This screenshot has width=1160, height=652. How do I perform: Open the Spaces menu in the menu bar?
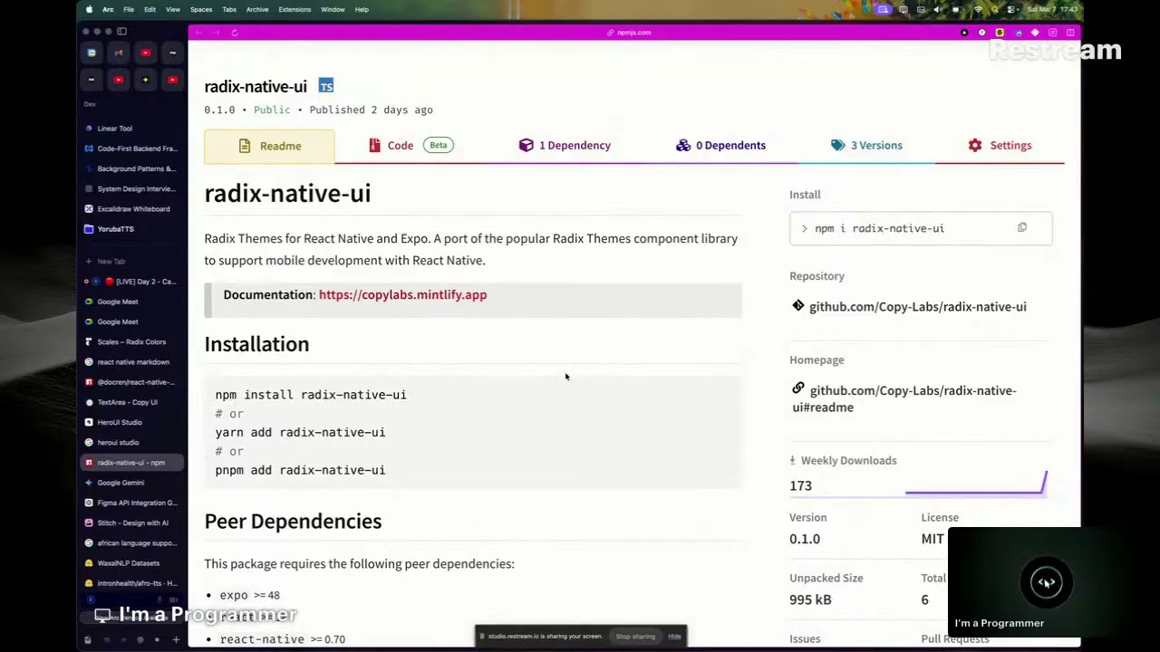tap(201, 9)
